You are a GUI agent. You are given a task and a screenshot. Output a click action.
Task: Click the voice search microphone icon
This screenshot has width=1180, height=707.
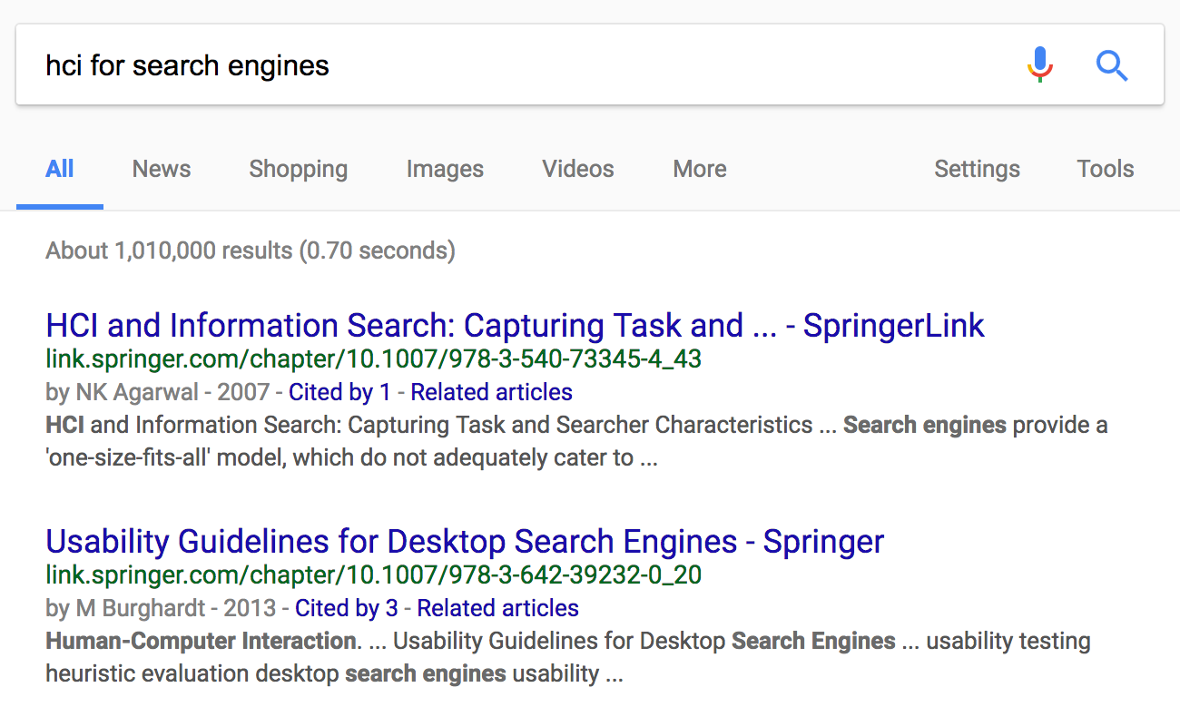click(x=1040, y=65)
